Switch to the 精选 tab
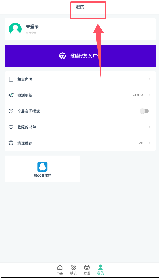The image size is (159, 278). [x=73, y=270]
